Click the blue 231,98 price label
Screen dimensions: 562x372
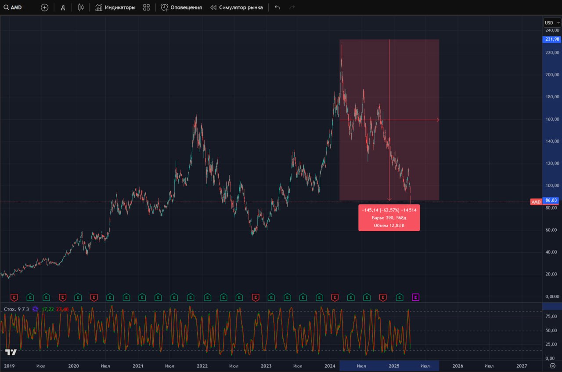click(552, 39)
